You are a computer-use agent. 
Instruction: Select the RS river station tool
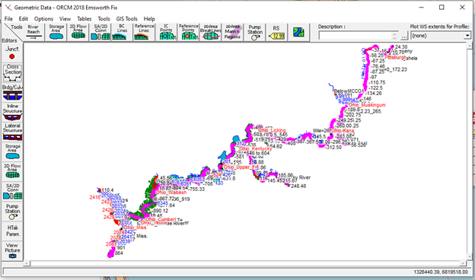coord(276,32)
